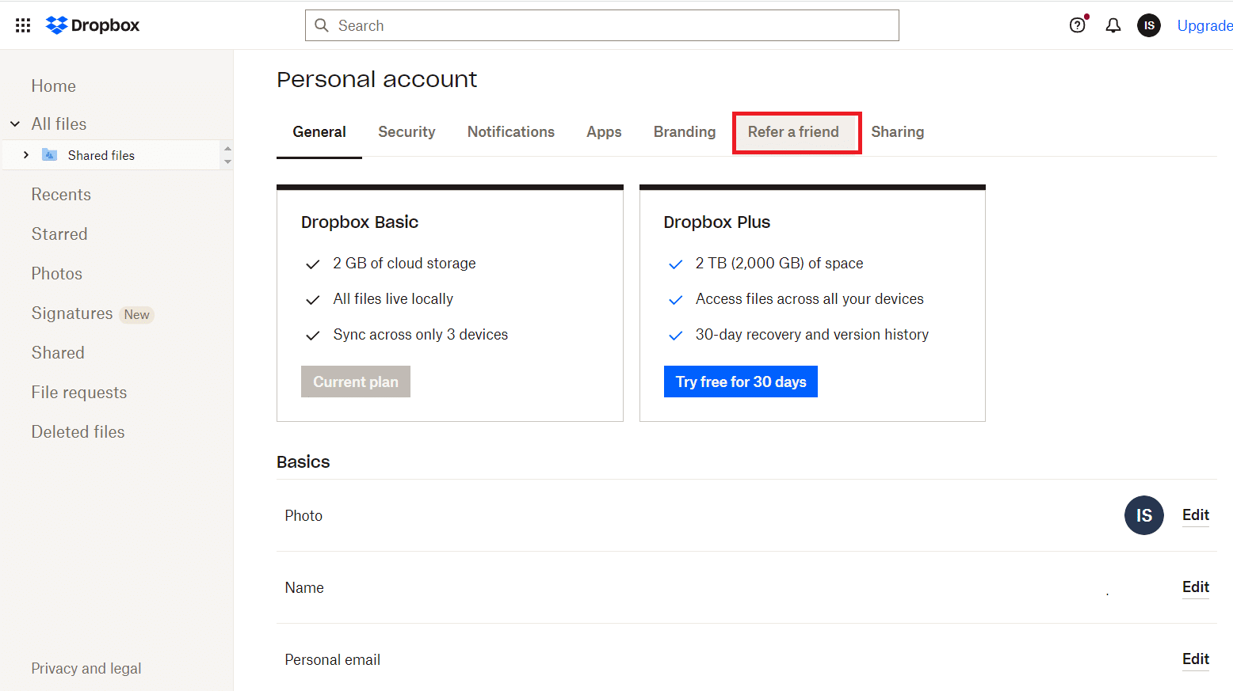The height and width of the screenshot is (691, 1233).
Task: Open Photos in the sidebar
Action: click(57, 274)
